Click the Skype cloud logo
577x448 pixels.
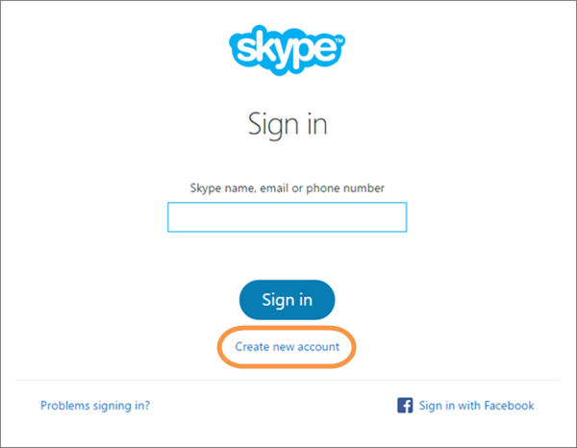(x=287, y=50)
